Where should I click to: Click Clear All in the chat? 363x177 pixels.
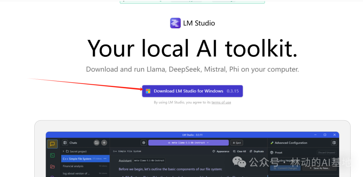coord(239,151)
